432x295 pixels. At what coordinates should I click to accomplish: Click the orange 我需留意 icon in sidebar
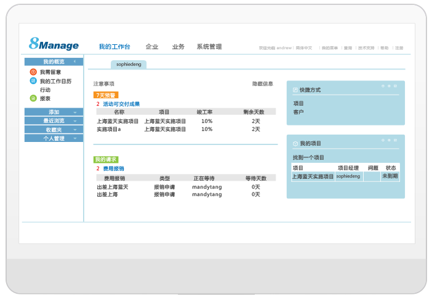tap(33, 72)
